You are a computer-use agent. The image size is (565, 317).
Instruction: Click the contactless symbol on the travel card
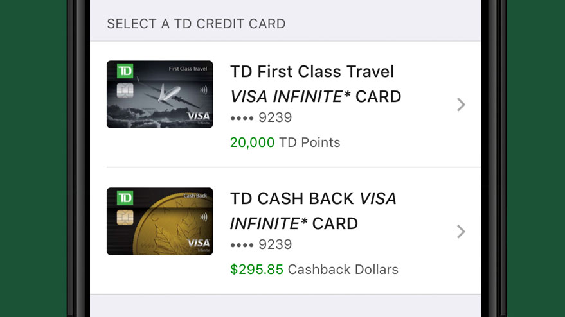204,90
